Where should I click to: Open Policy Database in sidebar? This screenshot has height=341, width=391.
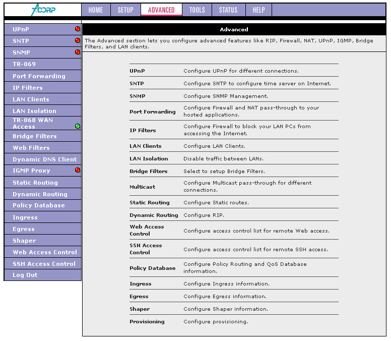click(43, 205)
